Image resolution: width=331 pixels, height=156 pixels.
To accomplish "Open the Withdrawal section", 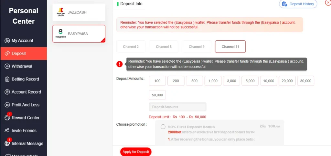I will pos(23,66).
